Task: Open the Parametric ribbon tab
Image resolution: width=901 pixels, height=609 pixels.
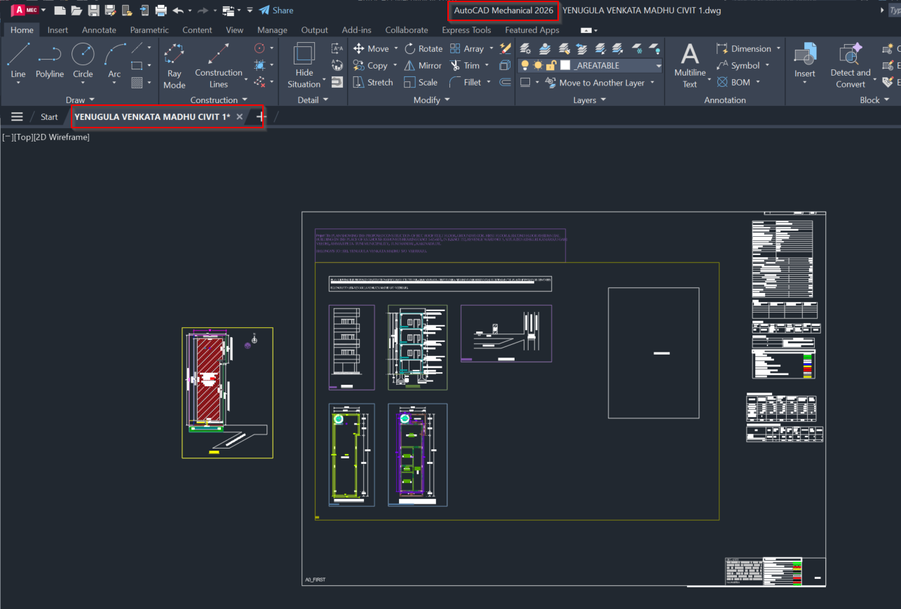Action: click(x=149, y=30)
